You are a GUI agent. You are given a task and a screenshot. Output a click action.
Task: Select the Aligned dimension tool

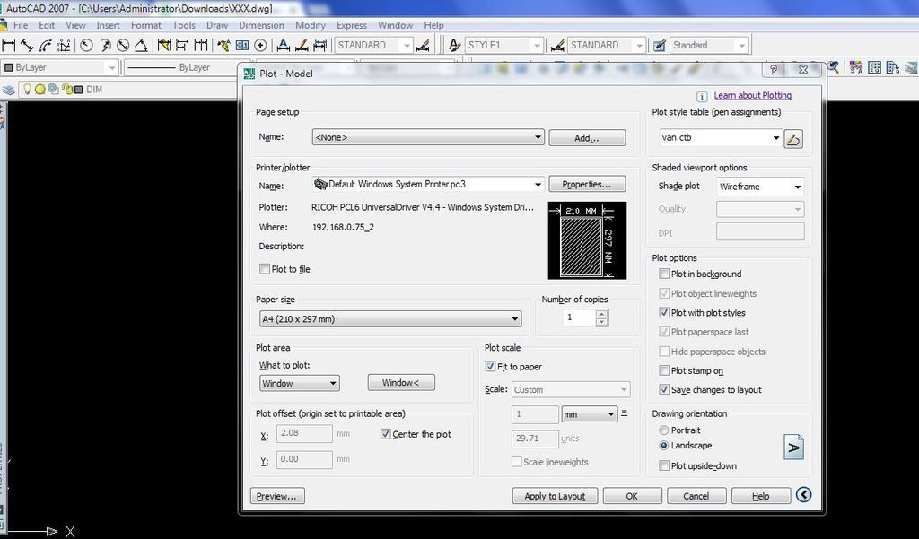click(x=27, y=45)
